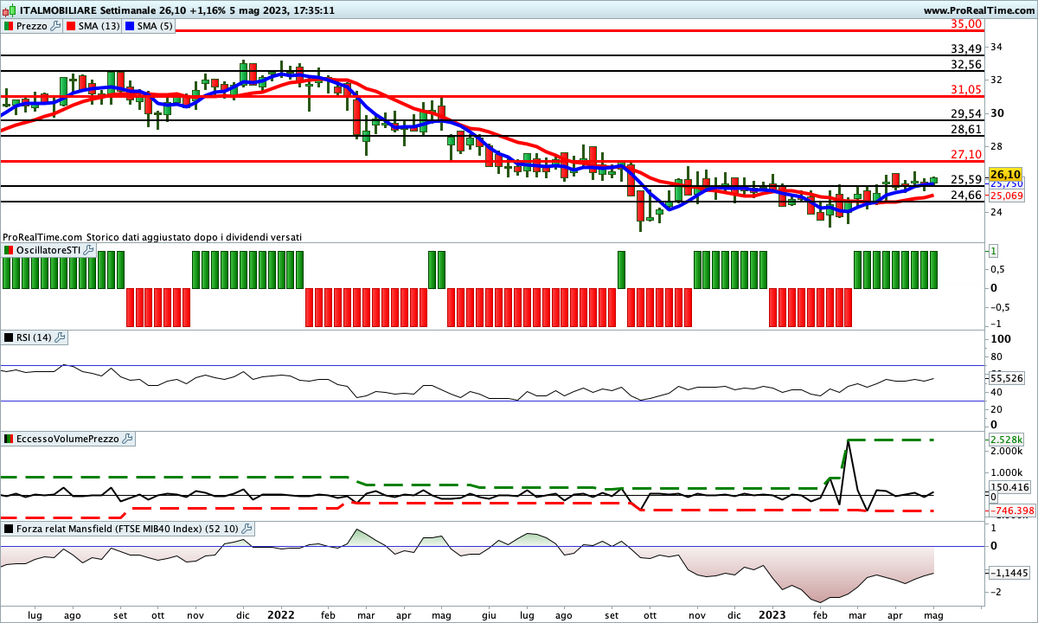Click the 25,59 price level label
The height and width of the screenshot is (623, 1038).
(966, 179)
